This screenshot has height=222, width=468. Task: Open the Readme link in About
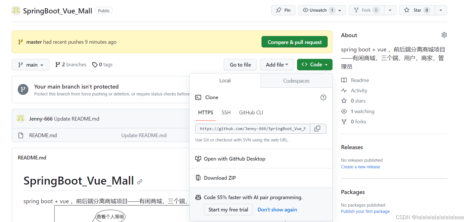coord(360,80)
